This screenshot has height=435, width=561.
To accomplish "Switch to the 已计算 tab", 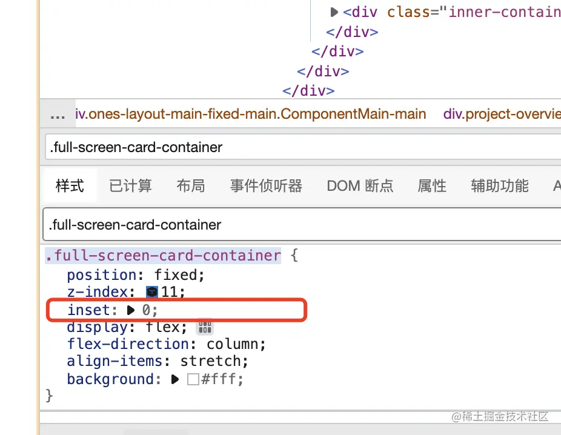I will (130, 185).
